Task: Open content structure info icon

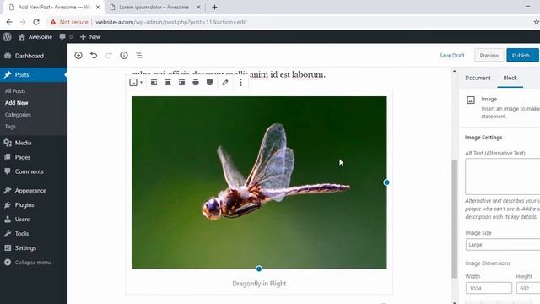Action: (124, 55)
